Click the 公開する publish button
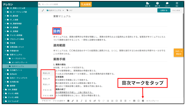This screenshot has height=105, width=187. 164,10
